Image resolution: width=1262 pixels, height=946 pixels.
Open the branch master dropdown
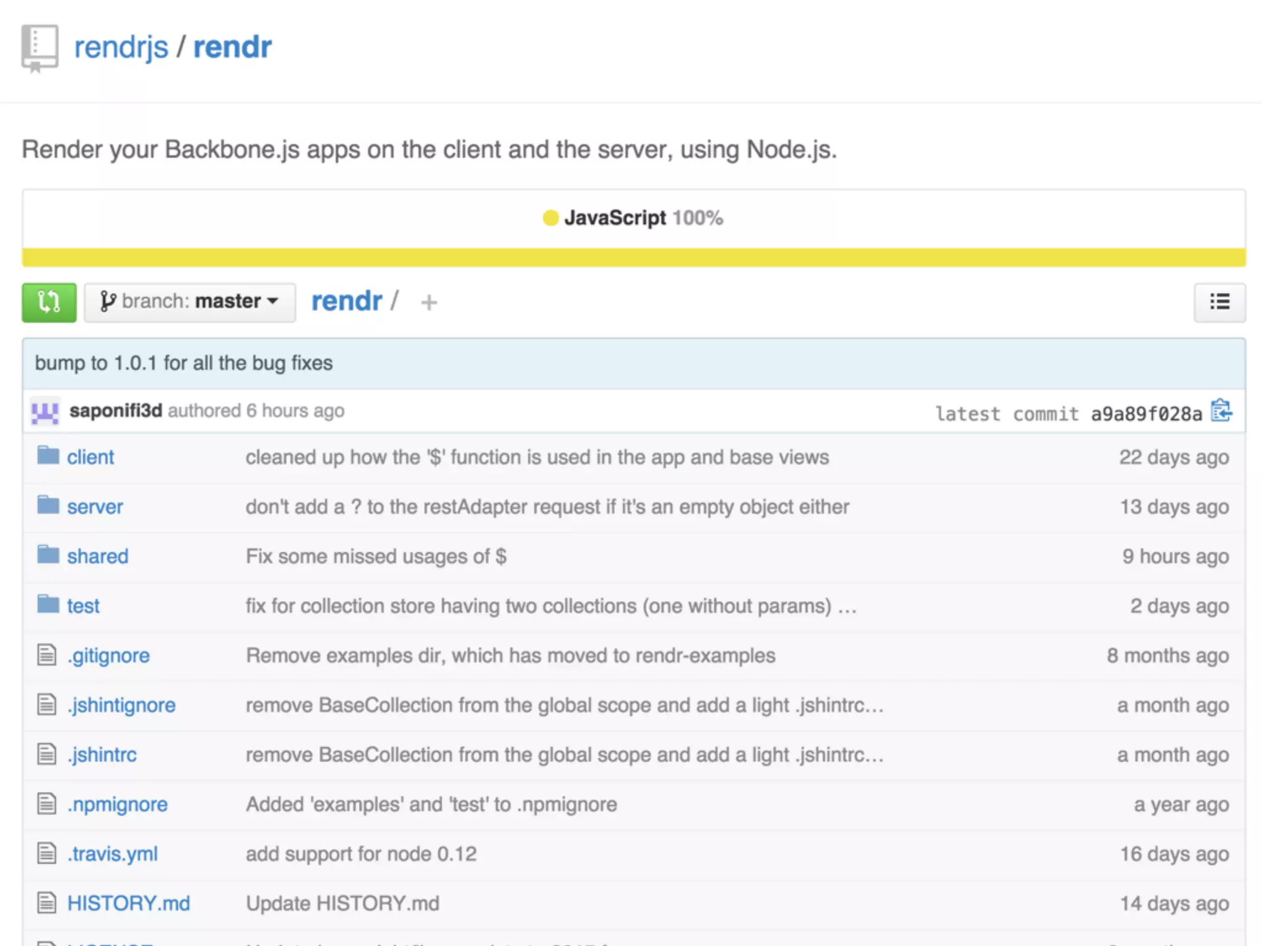pos(190,302)
